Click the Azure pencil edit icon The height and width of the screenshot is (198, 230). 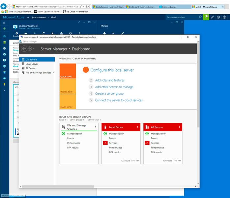(x=213, y=17)
